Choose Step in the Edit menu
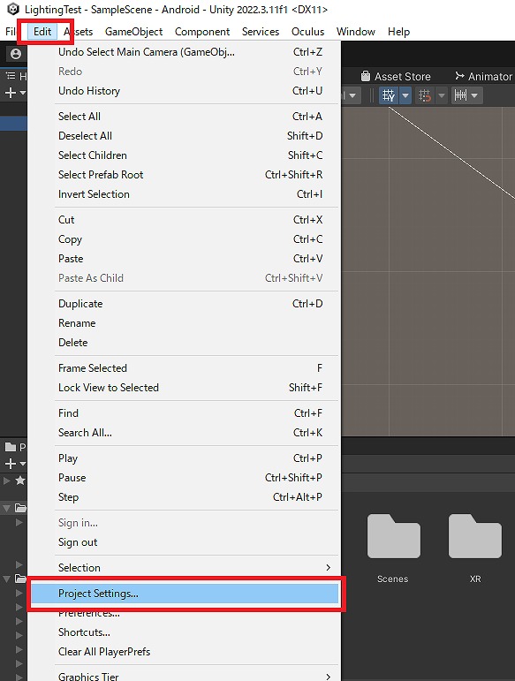515x681 pixels. click(x=185, y=497)
